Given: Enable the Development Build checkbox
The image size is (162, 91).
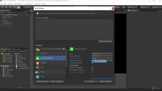Looking at the screenshot, I should coord(92,70).
